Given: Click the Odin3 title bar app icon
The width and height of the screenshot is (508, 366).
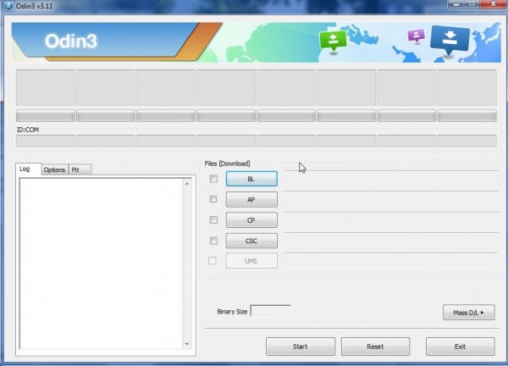Looking at the screenshot, I should point(8,6).
